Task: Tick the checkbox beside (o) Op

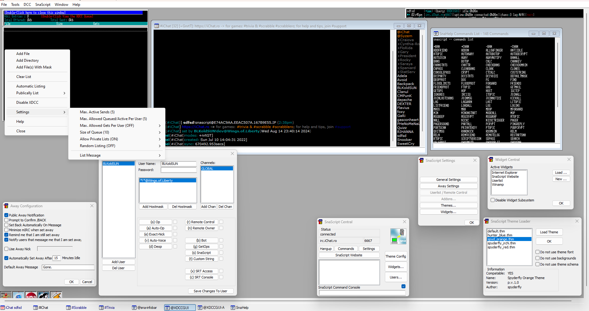Action: click(175, 222)
